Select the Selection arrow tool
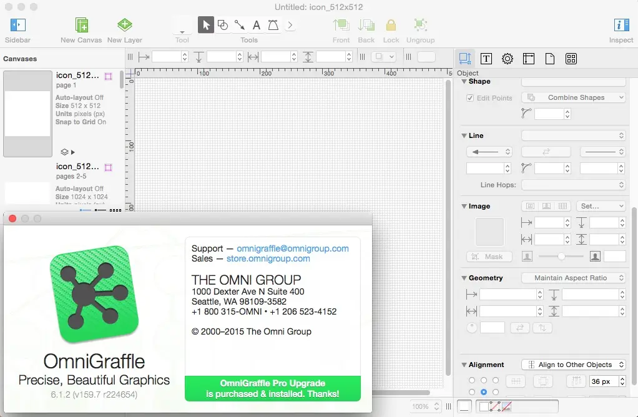 206,25
